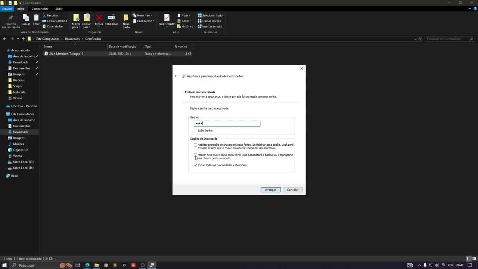Select Disco Local (C:) in sidebar
Viewport: 478px width, 269px height.
click(23, 162)
